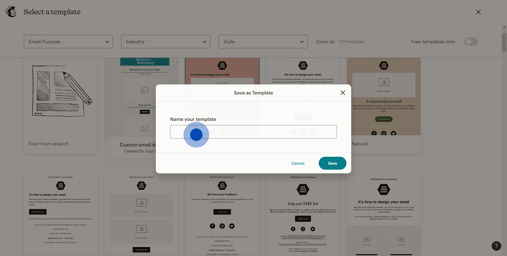Click Facebook icon in Natural template
The image size is (507, 256).
374,133
